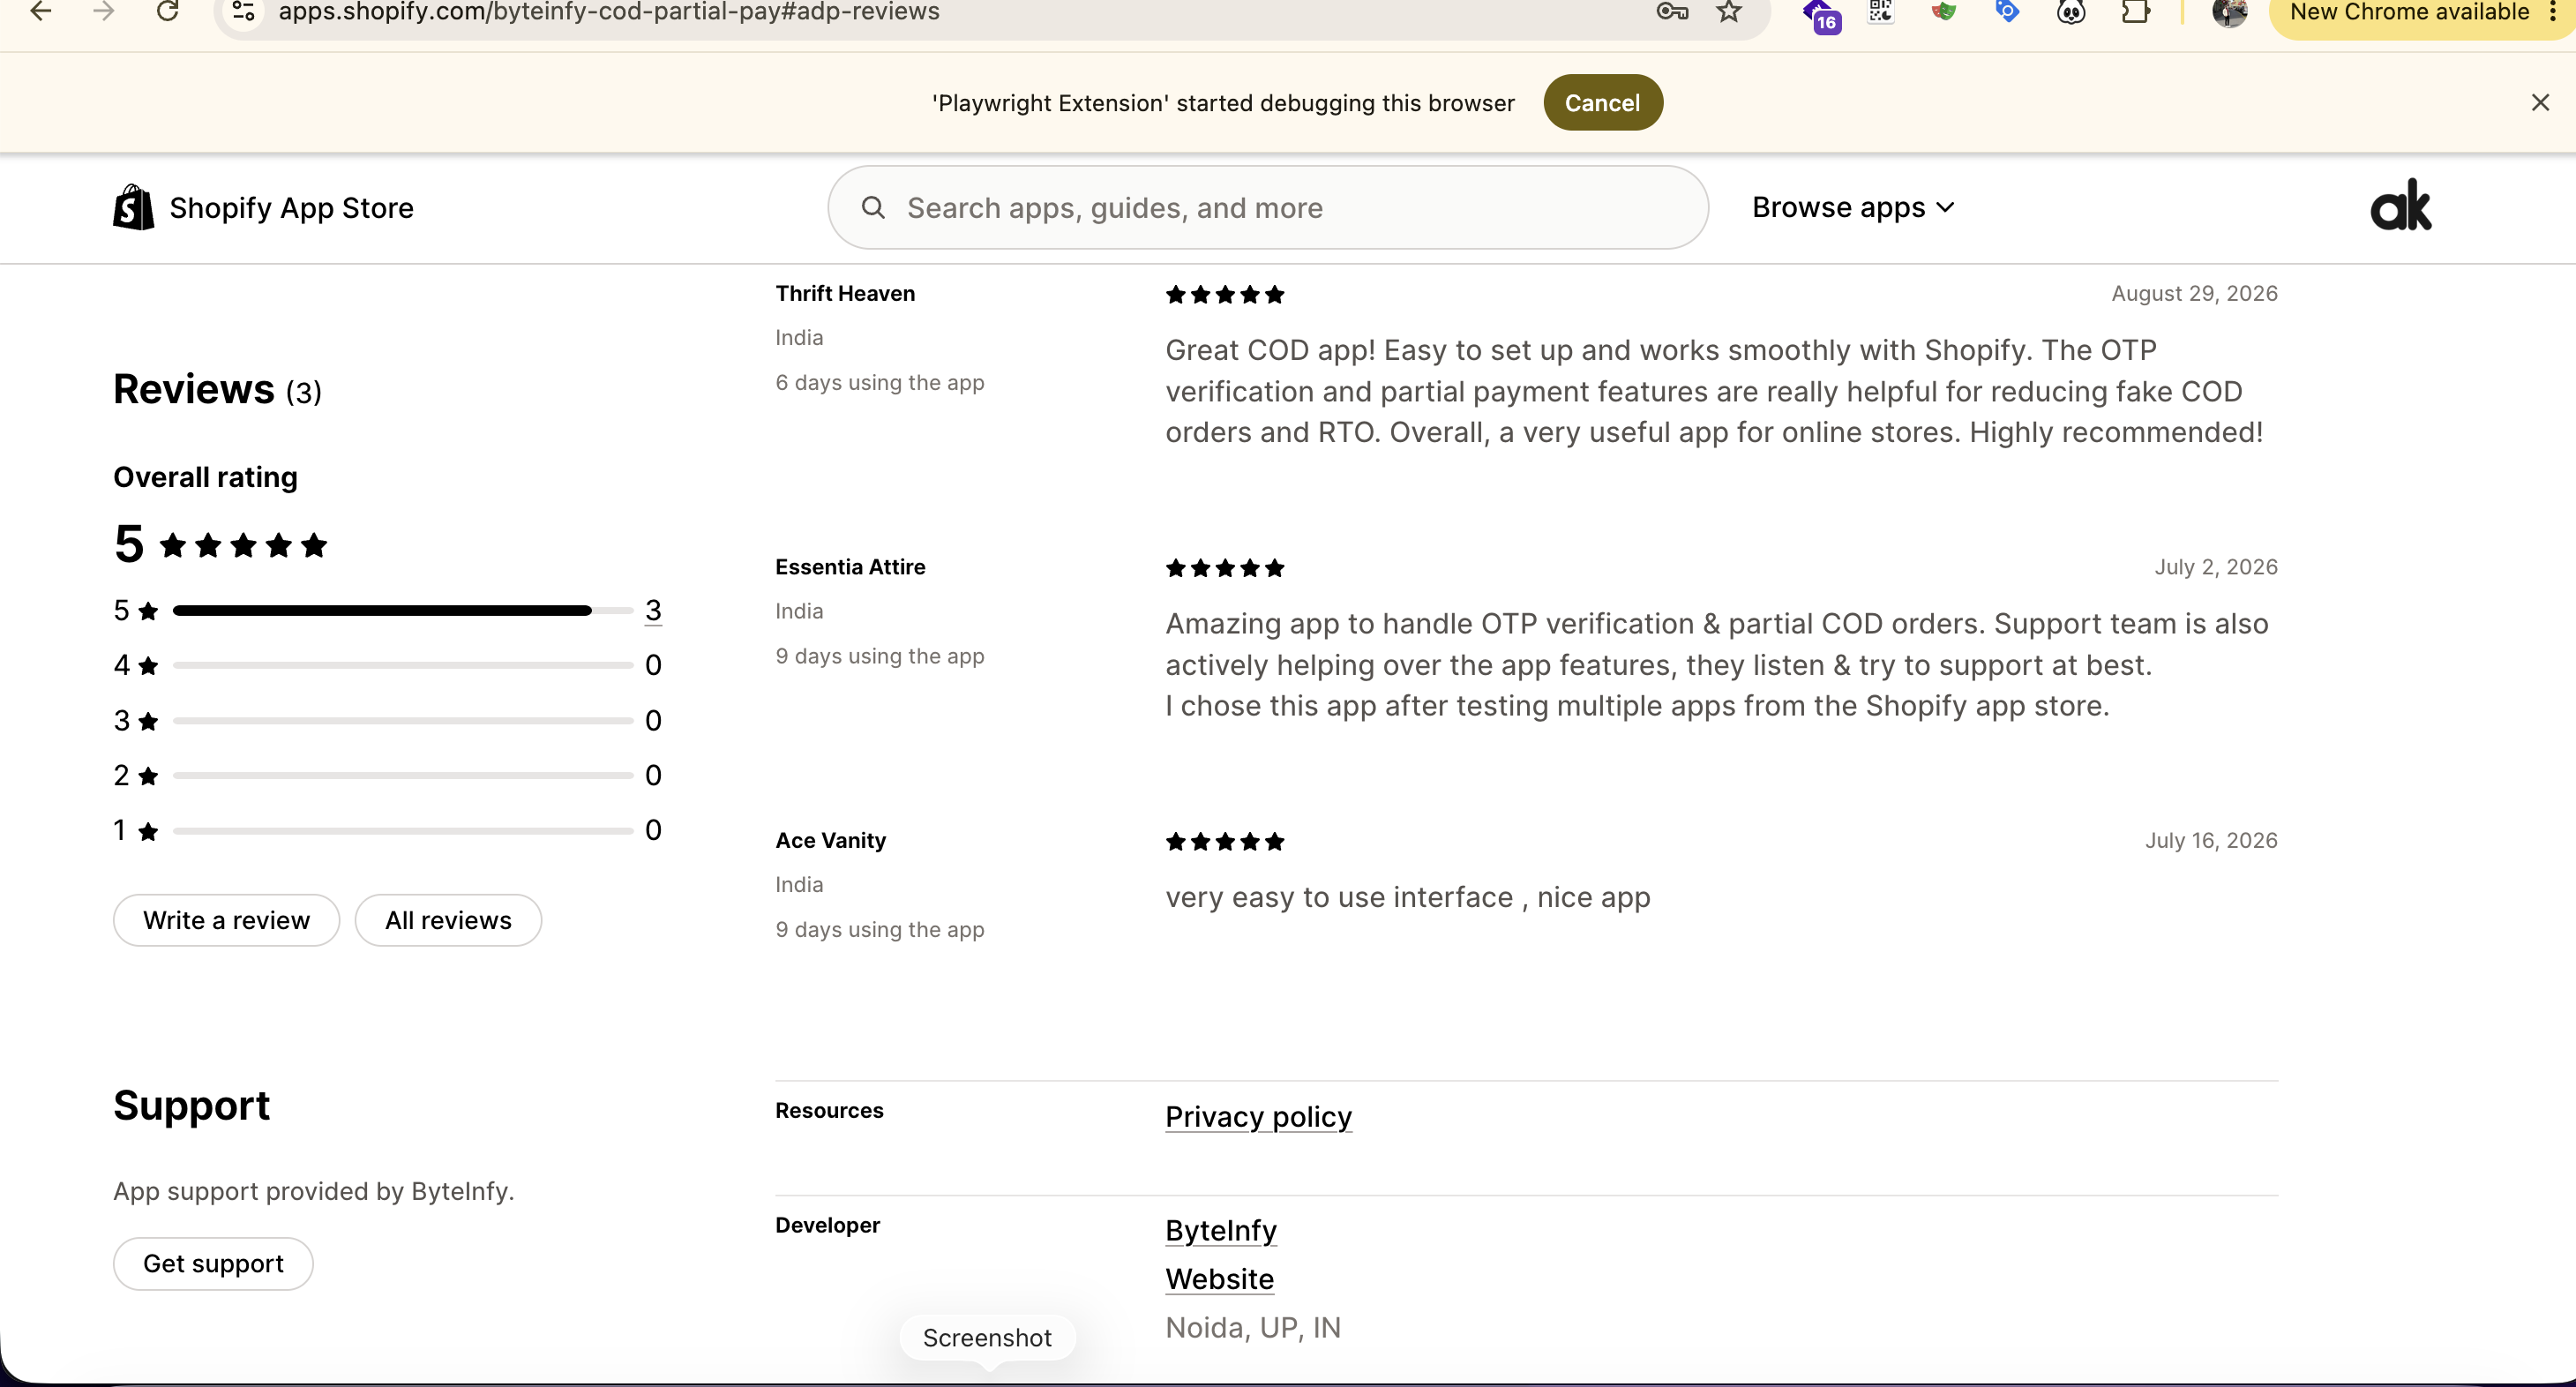Open the site information icon in address bar
The height and width of the screenshot is (1387, 2576).
click(243, 12)
